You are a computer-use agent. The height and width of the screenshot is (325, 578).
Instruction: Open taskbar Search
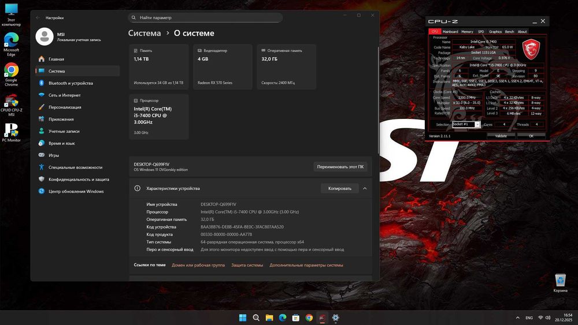coord(256,317)
